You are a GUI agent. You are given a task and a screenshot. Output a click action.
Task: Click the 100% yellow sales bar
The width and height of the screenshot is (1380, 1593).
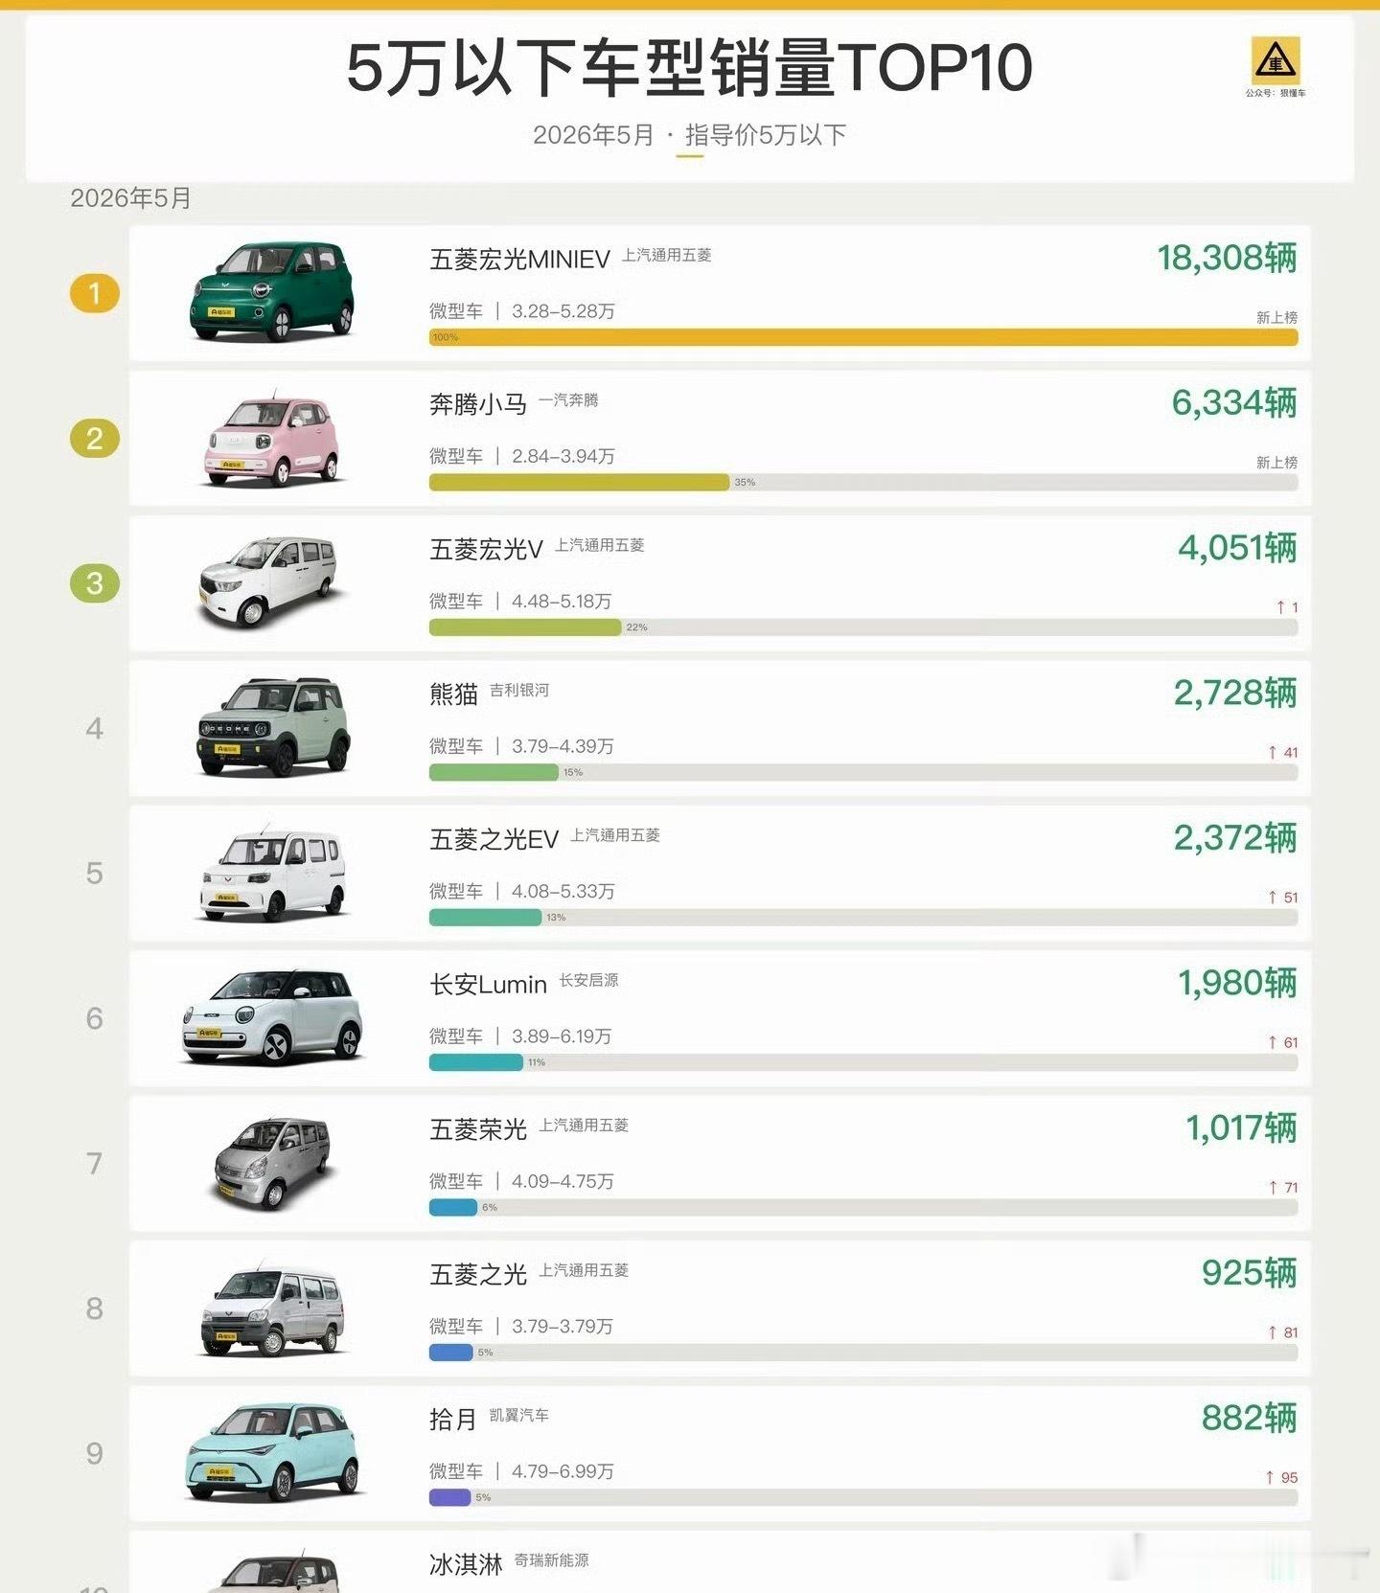pos(863,337)
